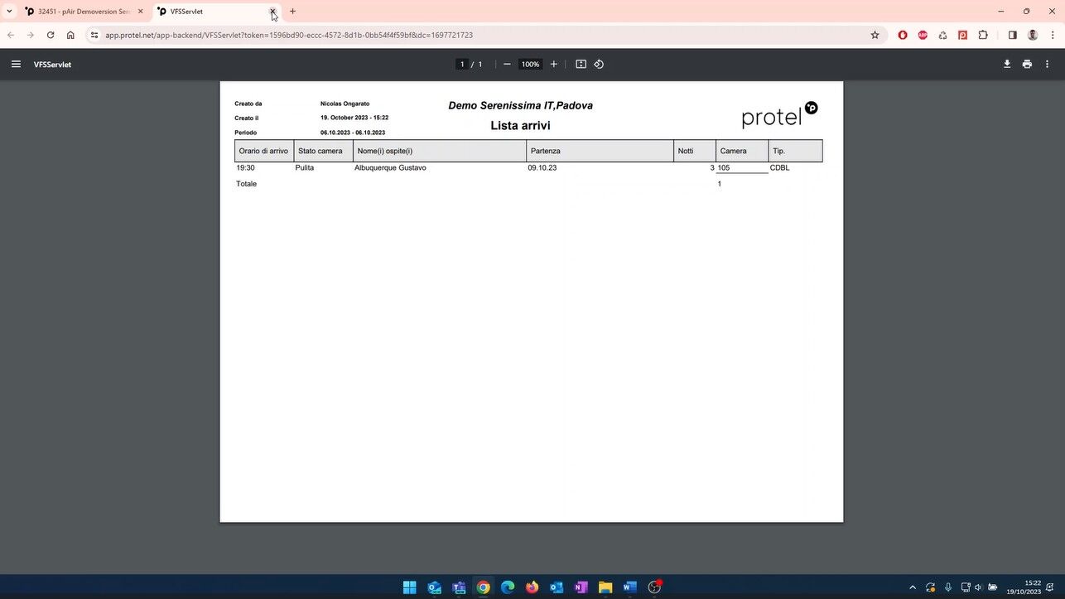Click the zoom percentage field showing 100%
The height and width of the screenshot is (599, 1065).
[530, 65]
